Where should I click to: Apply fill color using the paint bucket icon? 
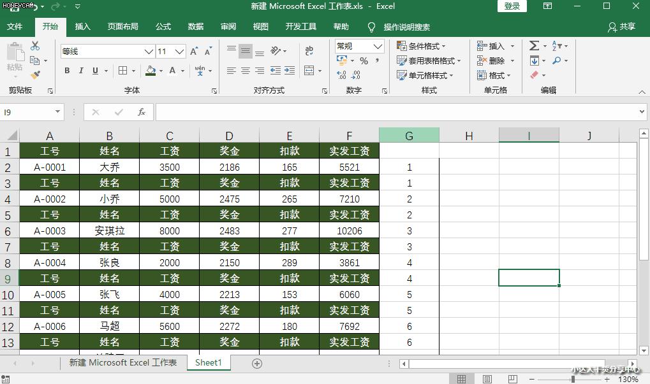[150, 71]
